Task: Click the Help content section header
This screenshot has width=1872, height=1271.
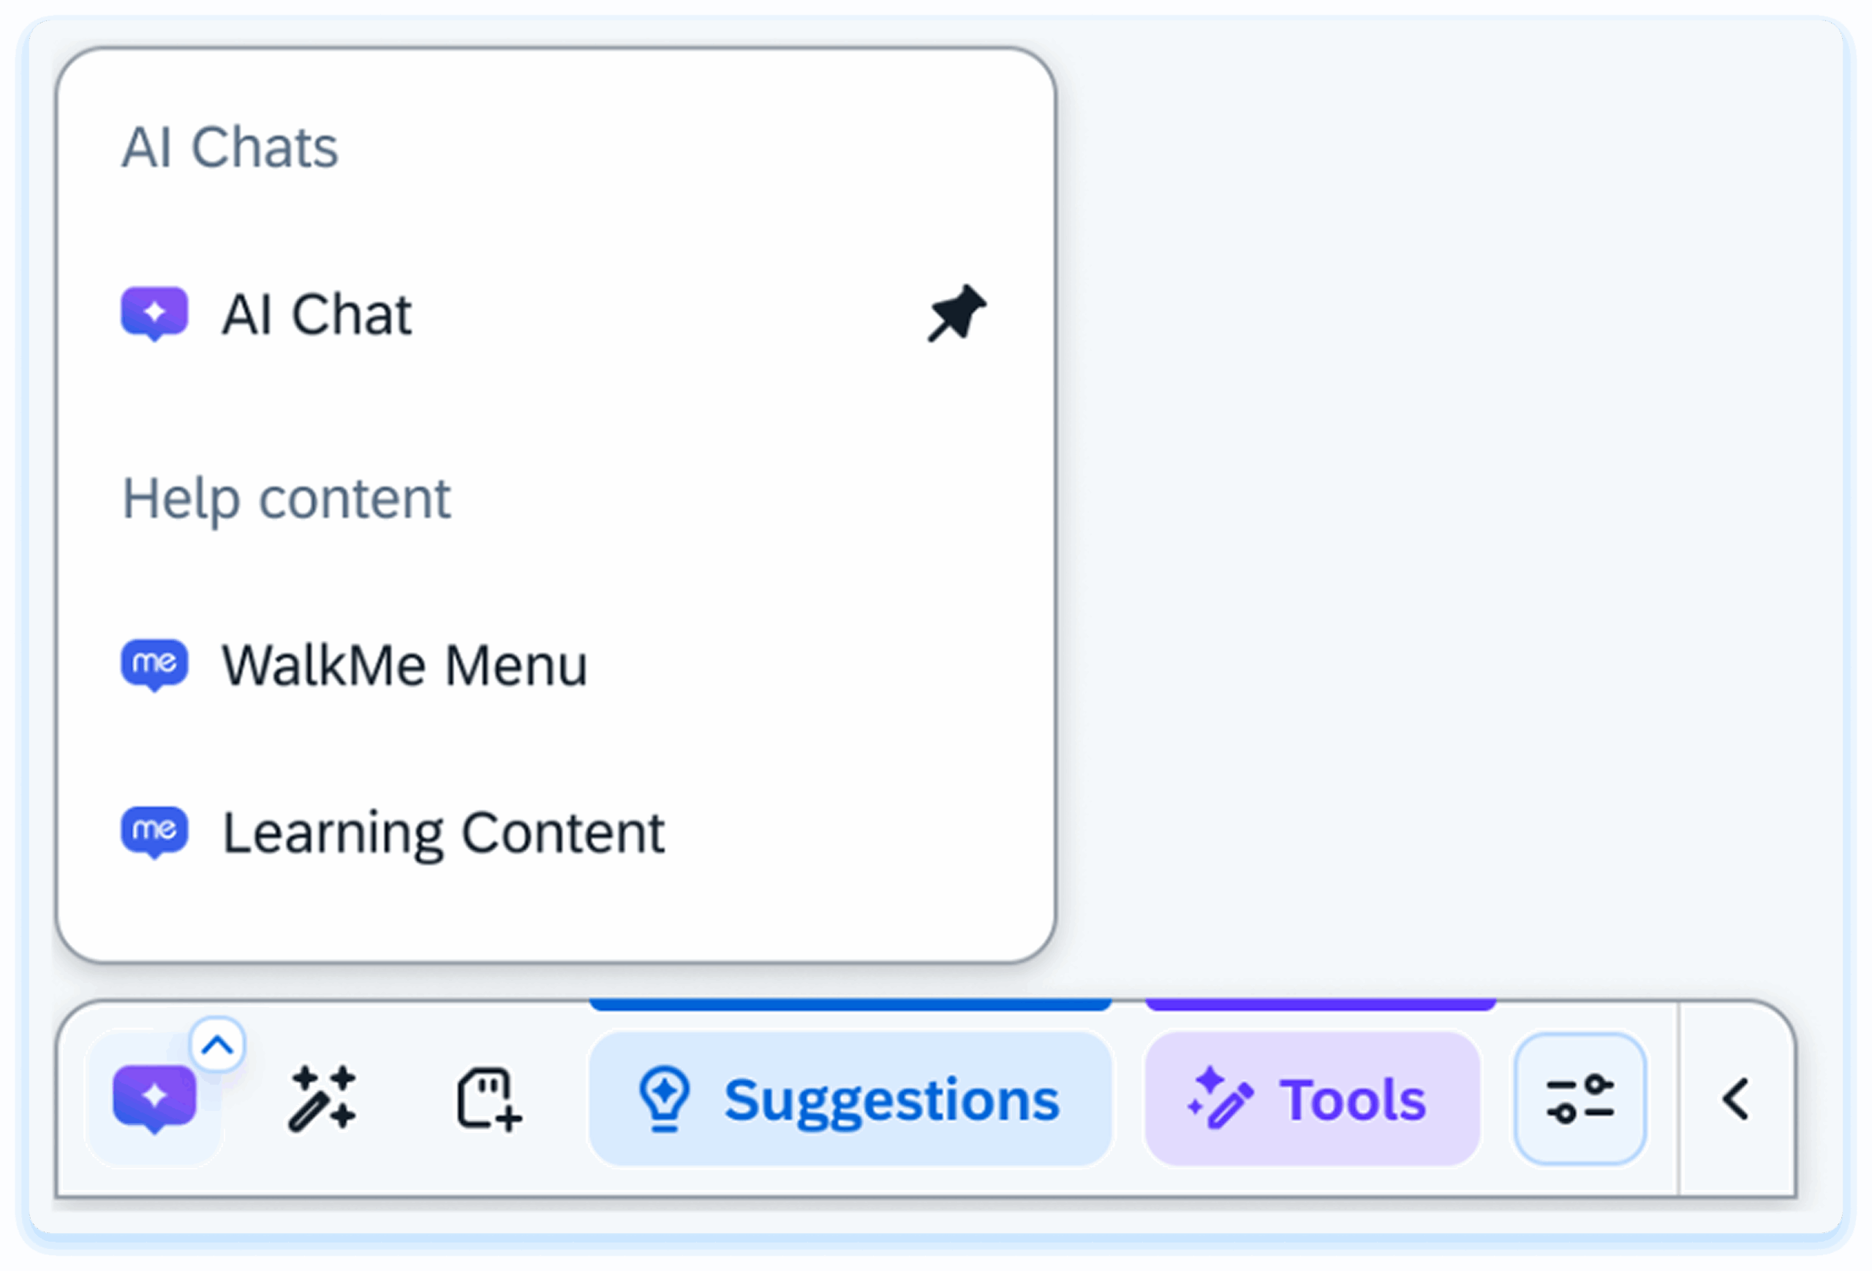Action: pyautogui.click(x=286, y=498)
